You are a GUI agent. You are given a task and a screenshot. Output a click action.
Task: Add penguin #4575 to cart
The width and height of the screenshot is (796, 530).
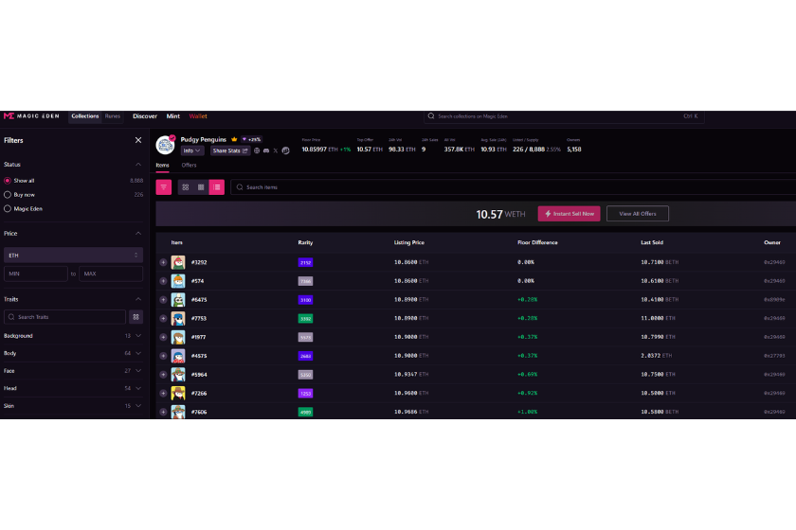click(163, 356)
